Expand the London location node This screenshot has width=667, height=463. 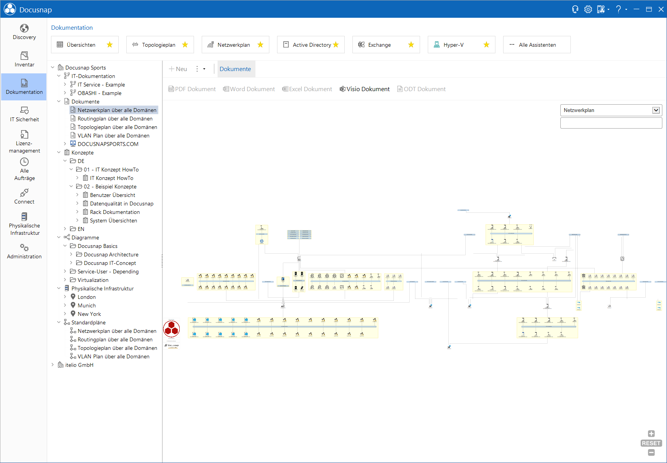point(65,297)
